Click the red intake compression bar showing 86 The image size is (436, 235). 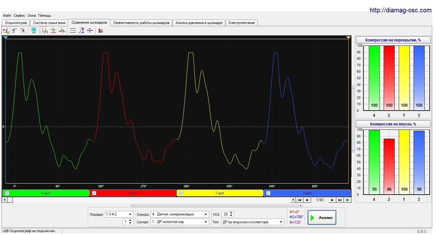click(x=389, y=166)
